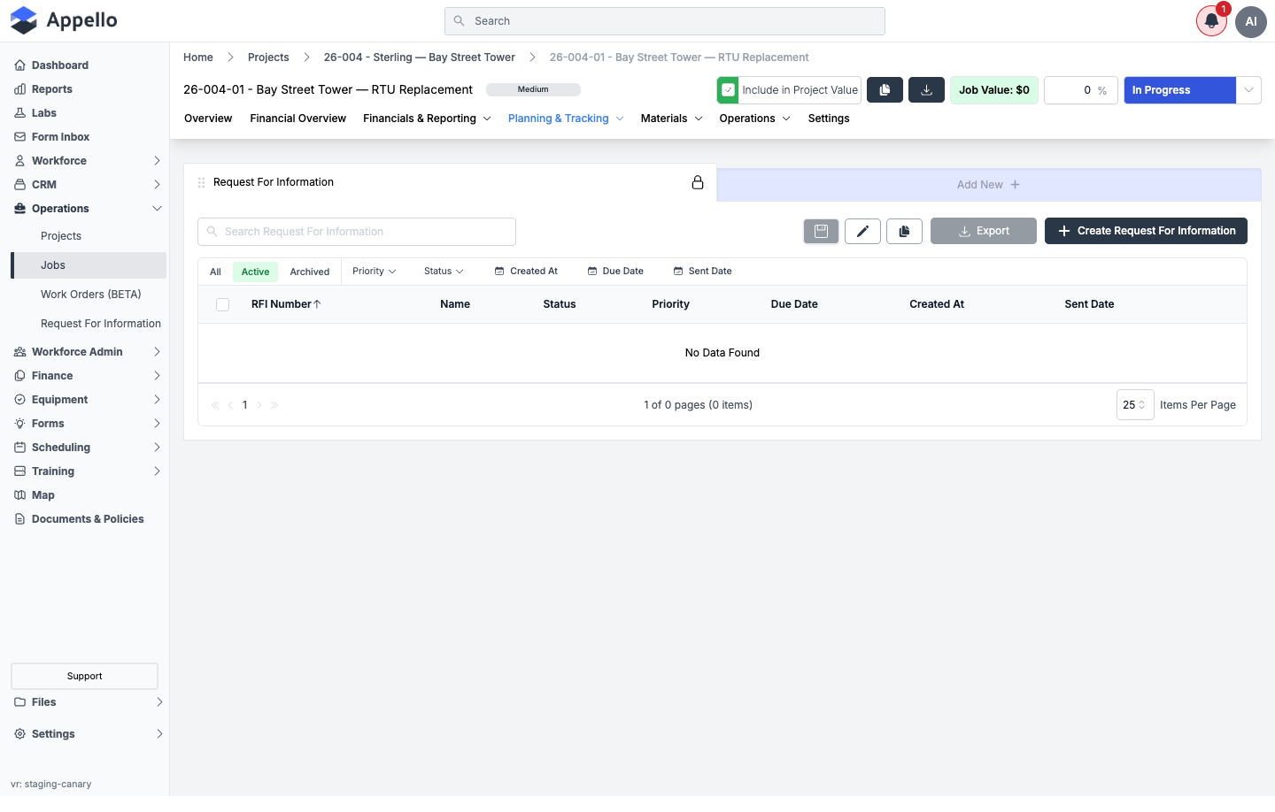This screenshot has width=1275, height=812.
Task: Open the notifications bell
Action: [x=1211, y=21]
